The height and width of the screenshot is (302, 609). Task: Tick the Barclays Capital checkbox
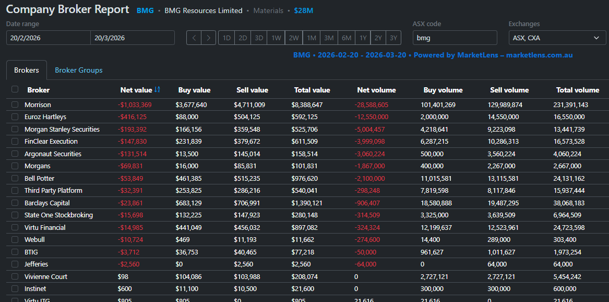[x=15, y=203]
